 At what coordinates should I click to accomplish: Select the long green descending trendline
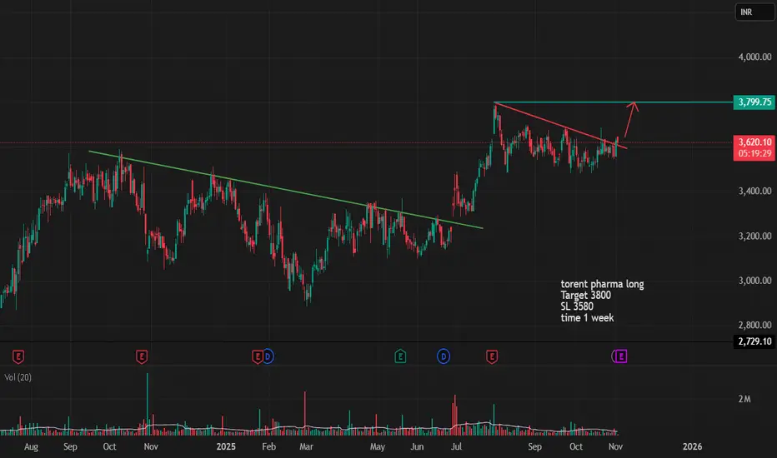(286, 190)
